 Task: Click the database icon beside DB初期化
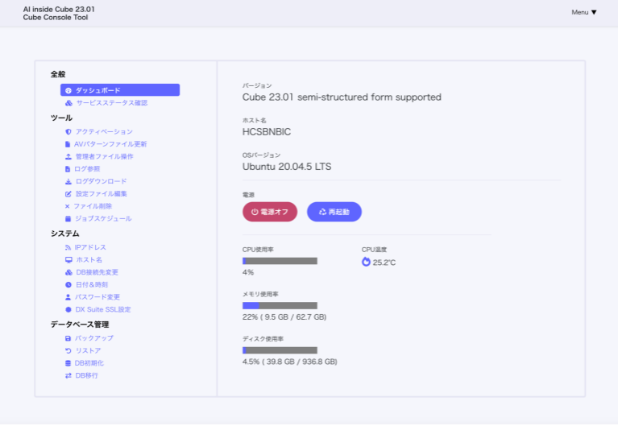click(68, 363)
